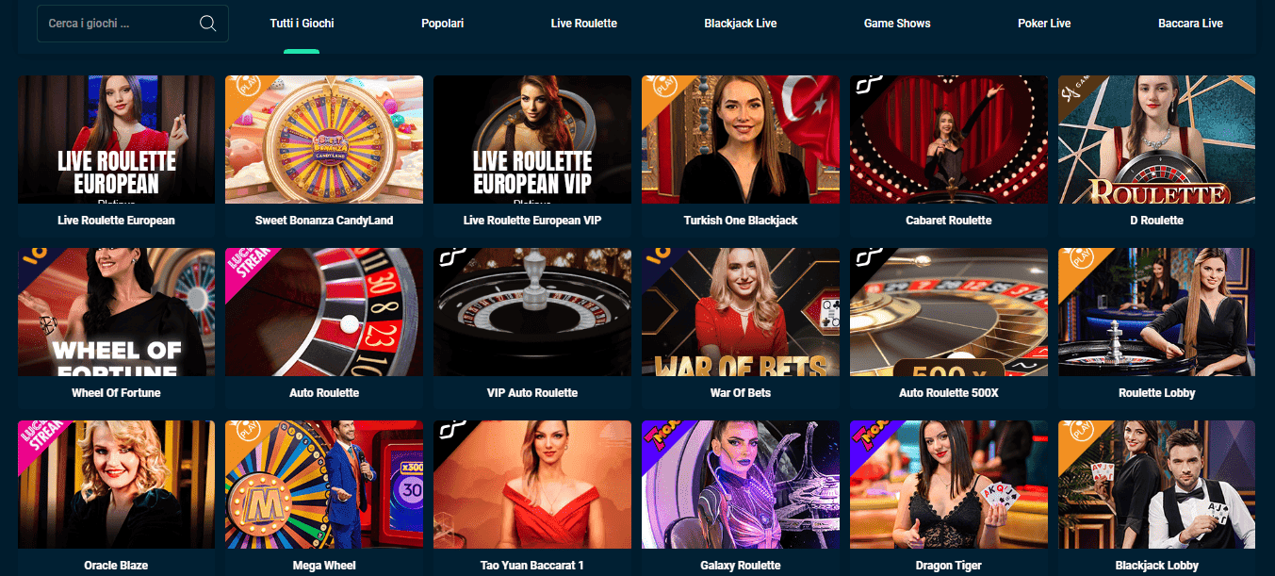1275x576 pixels.
Task: Select the Baccara Live tab
Action: [1190, 24]
